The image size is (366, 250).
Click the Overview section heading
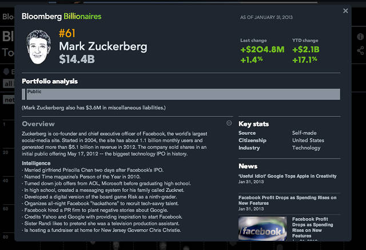[x=38, y=124]
